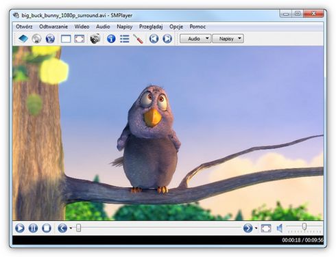Start playback with the Play button
This screenshot has width=336, height=257.
20,228
